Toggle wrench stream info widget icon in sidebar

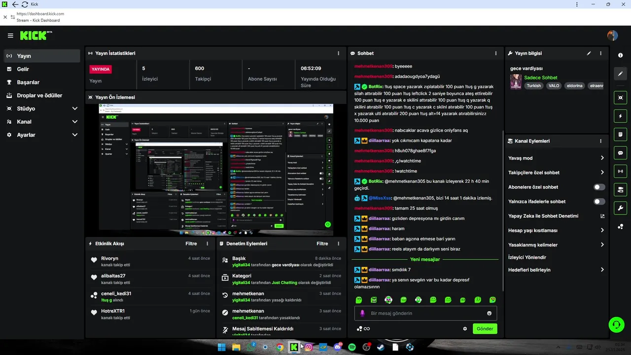click(x=620, y=208)
